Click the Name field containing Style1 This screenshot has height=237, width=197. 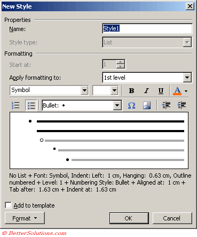coord(147,28)
